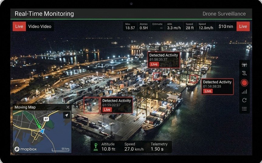Viewport: 262px width, 163px height.
Task: Start recording with the red record button
Action: point(244,83)
